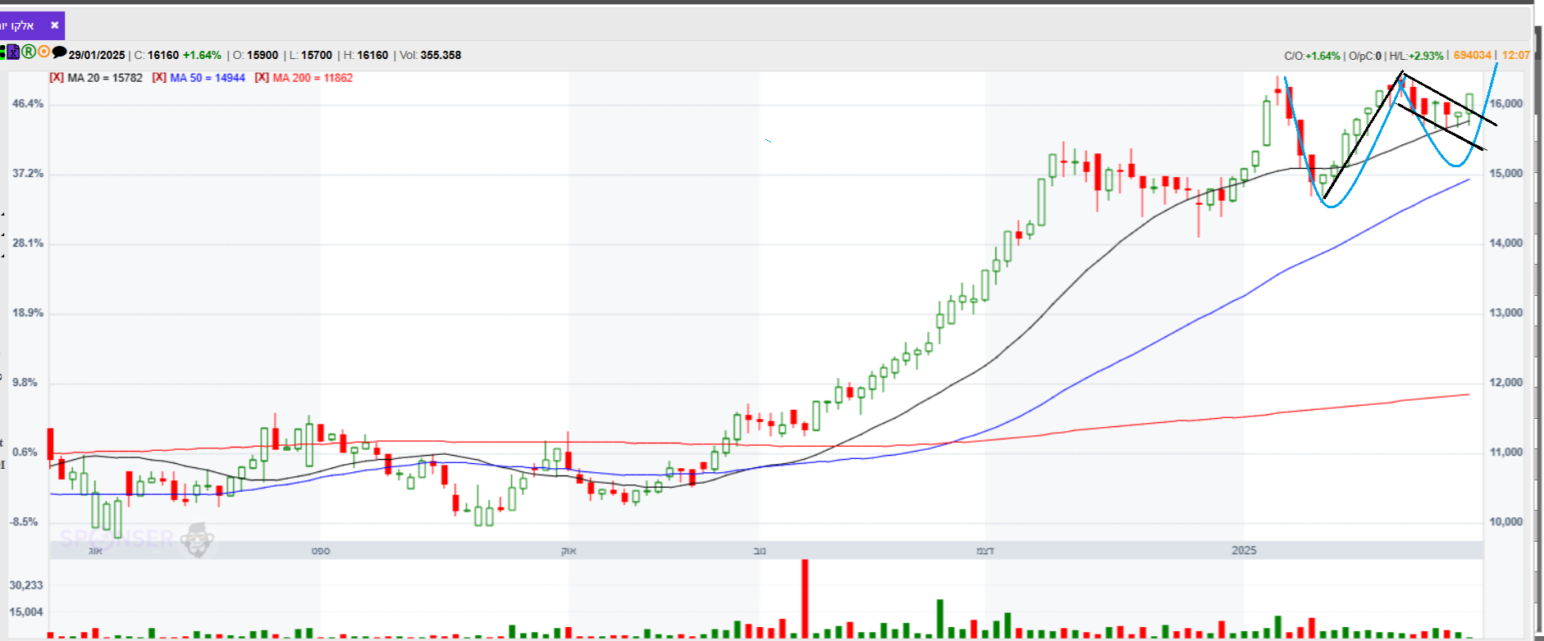The image size is (1544, 641).
Task: Click the -8.5% percent axis label
Action: tap(24, 521)
